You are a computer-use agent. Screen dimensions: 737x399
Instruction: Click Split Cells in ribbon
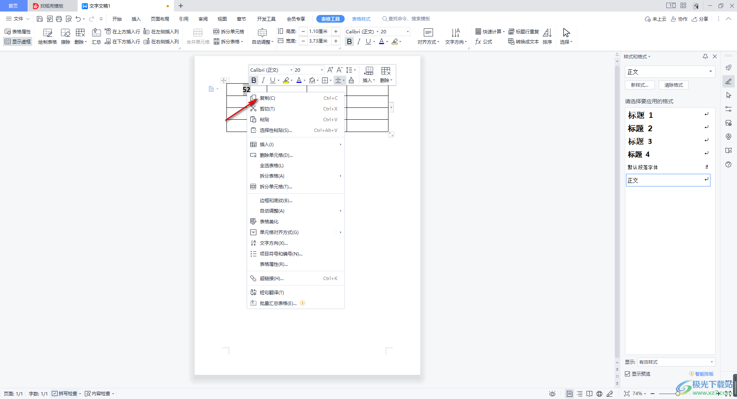(229, 31)
